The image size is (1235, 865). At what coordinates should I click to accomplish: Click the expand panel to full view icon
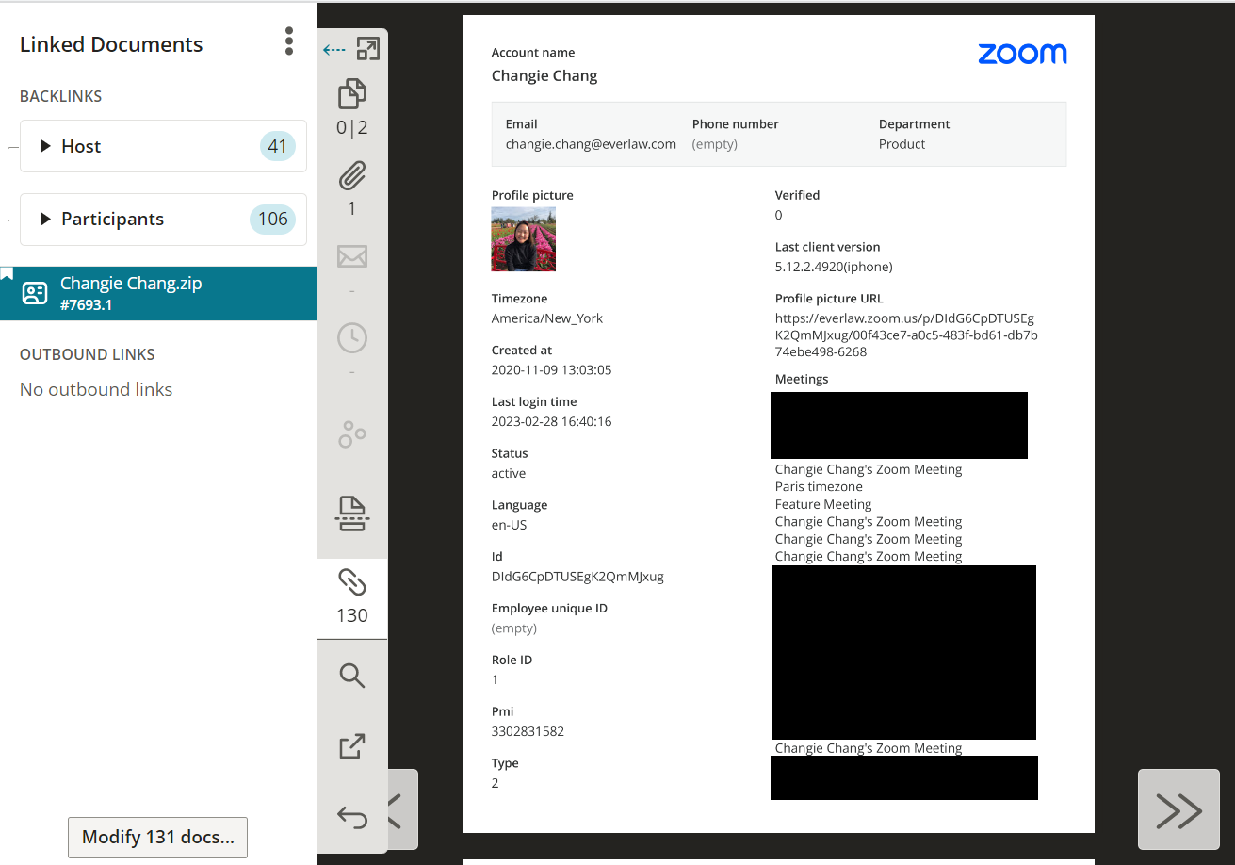tap(368, 49)
